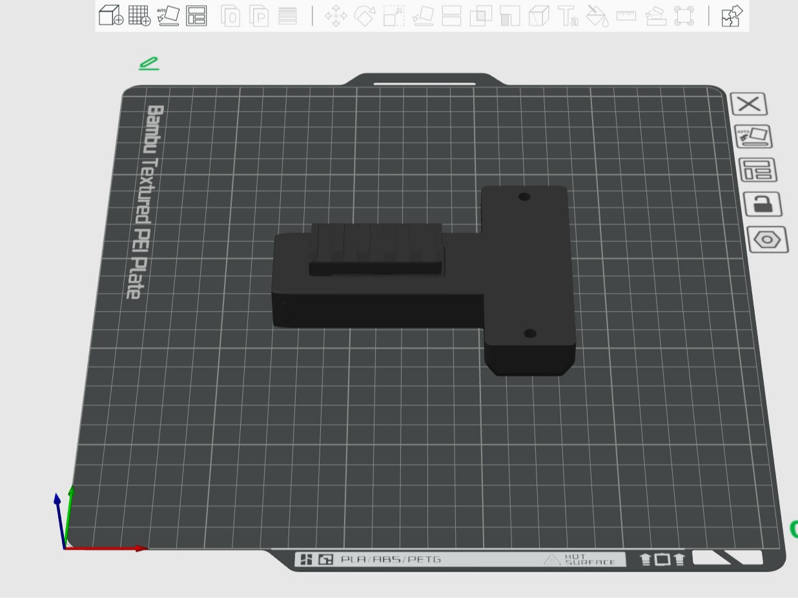This screenshot has height=598, width=798.
Task: Click the green plate name edit pencil
Action: tap(148, 63)
